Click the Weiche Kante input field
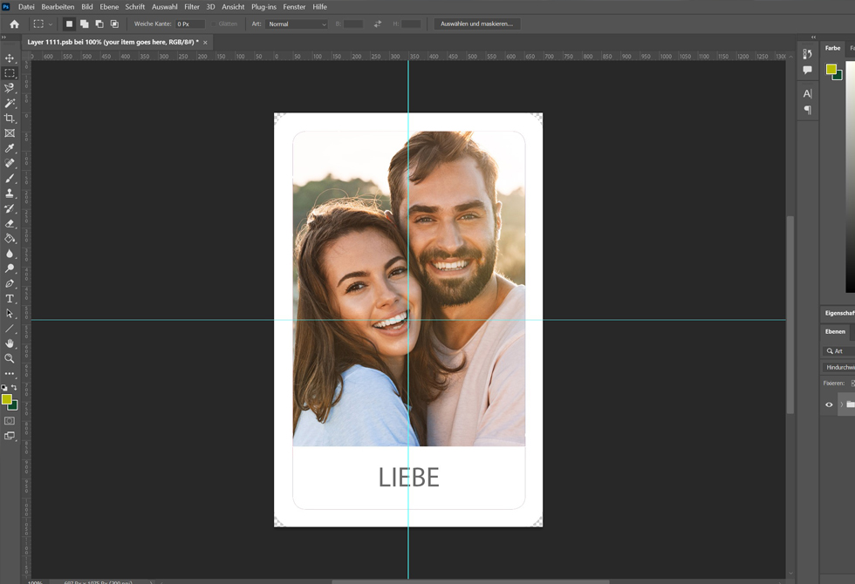Viewport: 855px width, 584px height. 190,24
